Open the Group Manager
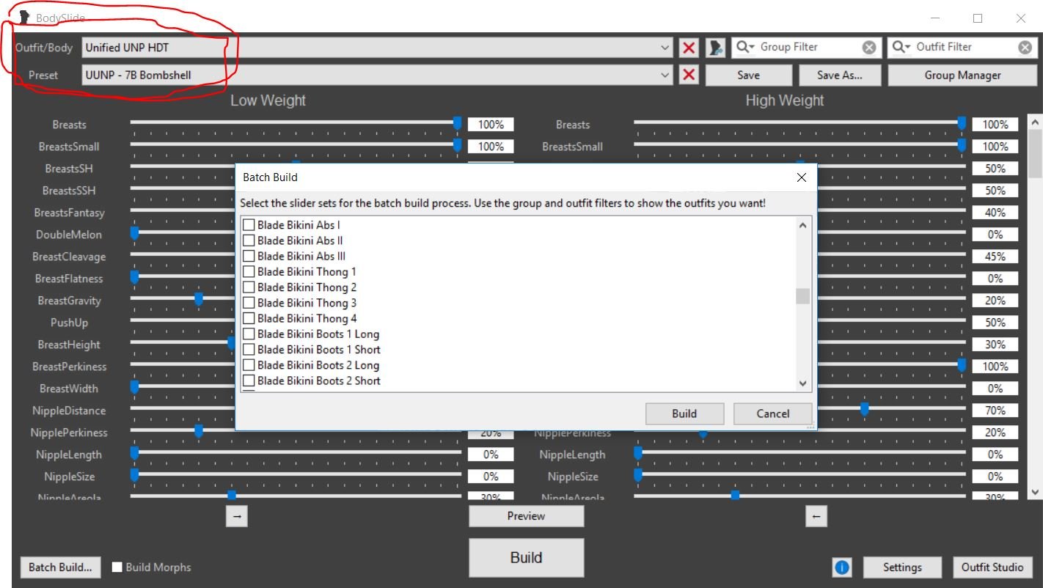Screen dimensions: 1043x588 point(962,75)
